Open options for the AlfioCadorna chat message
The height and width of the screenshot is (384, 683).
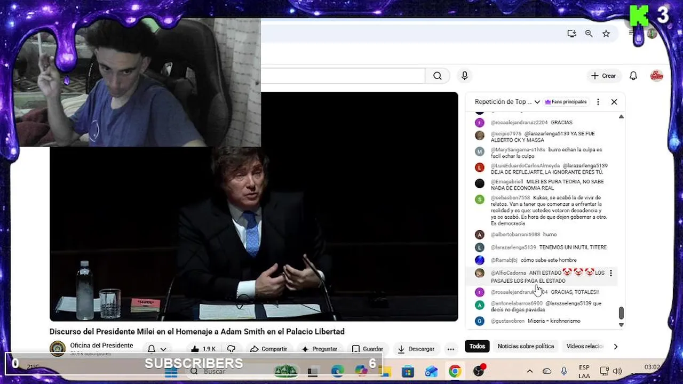(x=611, y=273)
